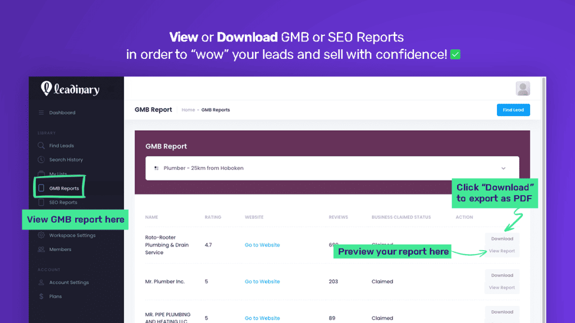Screen dimensions: 575x323
Task: Open the Plumber - 25km from Hoboken selector
Action: (332, 168)
